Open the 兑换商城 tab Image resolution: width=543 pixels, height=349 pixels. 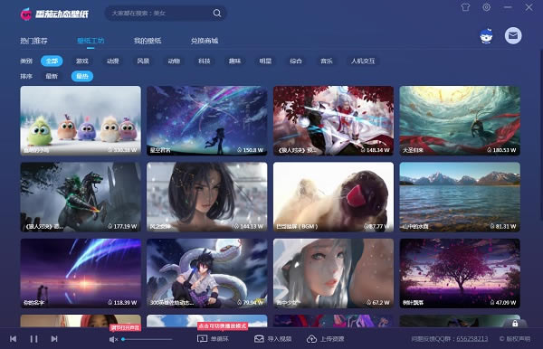coord(205,41)
